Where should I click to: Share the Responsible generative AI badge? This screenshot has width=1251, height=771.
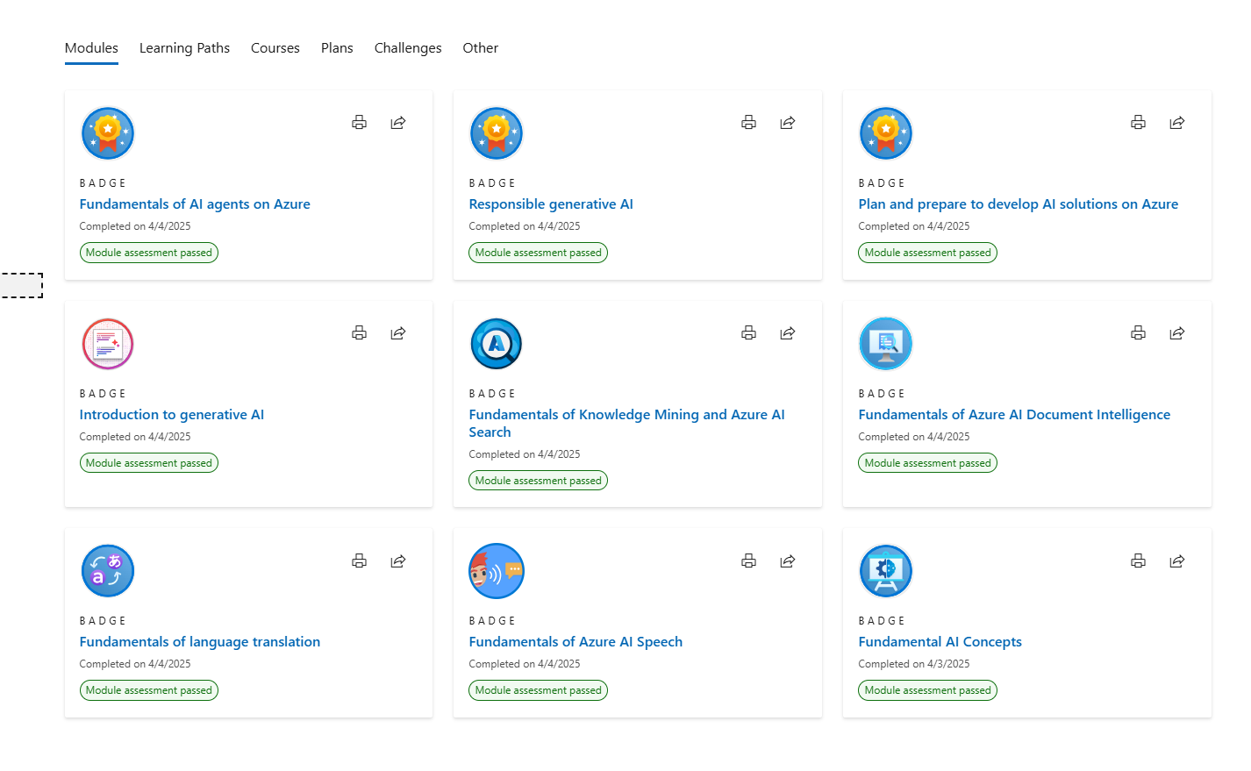click(788, 123)
